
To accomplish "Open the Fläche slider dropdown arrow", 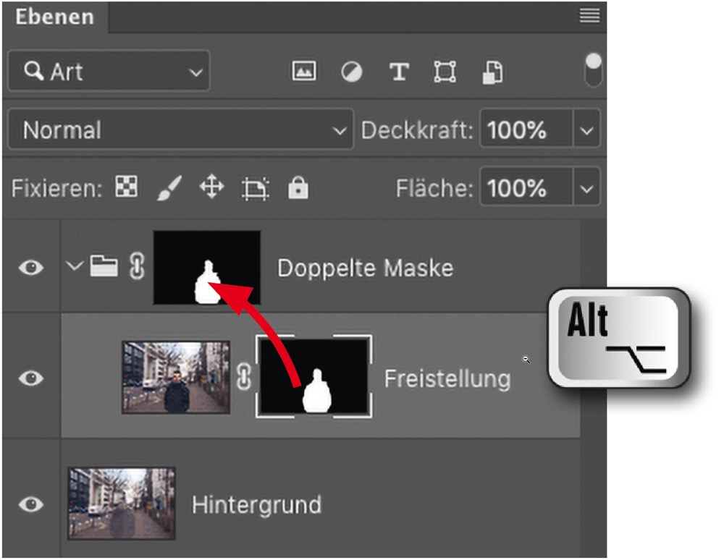I will coord(586,188).
